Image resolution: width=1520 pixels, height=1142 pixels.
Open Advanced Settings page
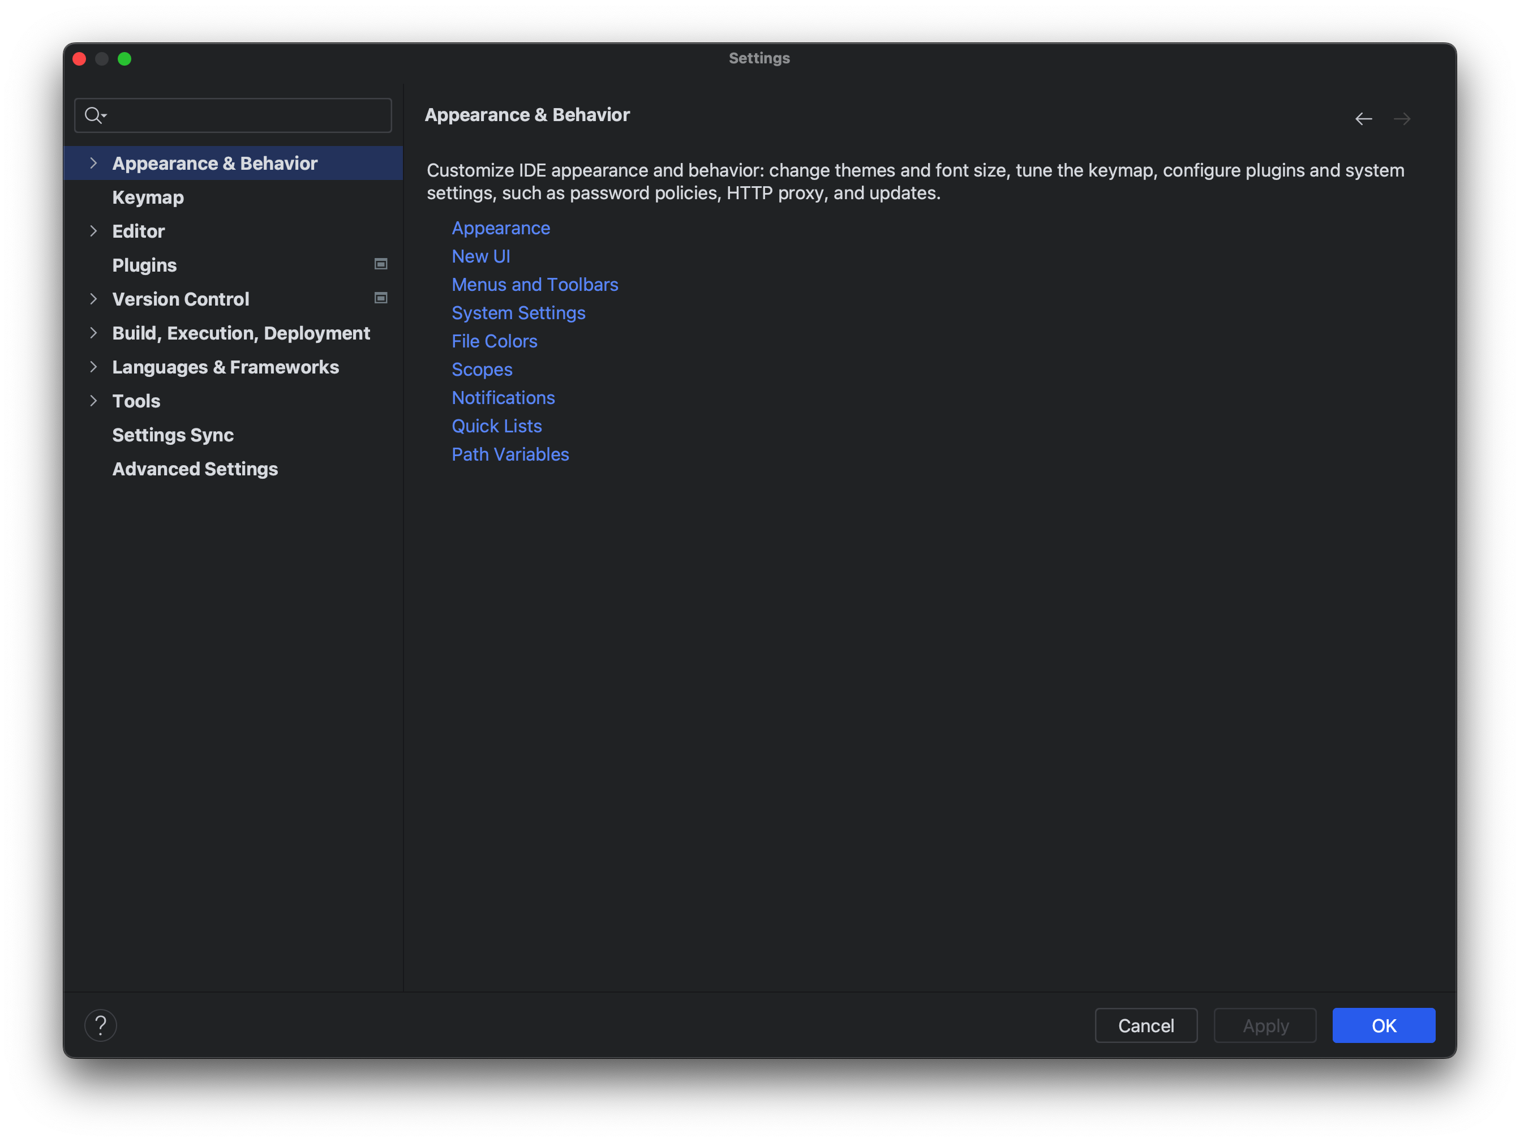(233, 469)
